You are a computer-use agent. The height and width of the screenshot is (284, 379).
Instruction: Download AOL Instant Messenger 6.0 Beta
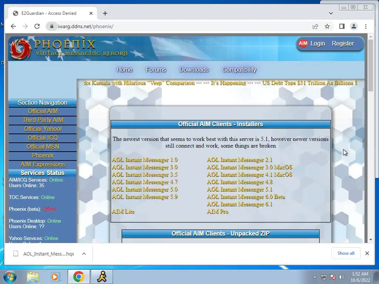point(246,197)
